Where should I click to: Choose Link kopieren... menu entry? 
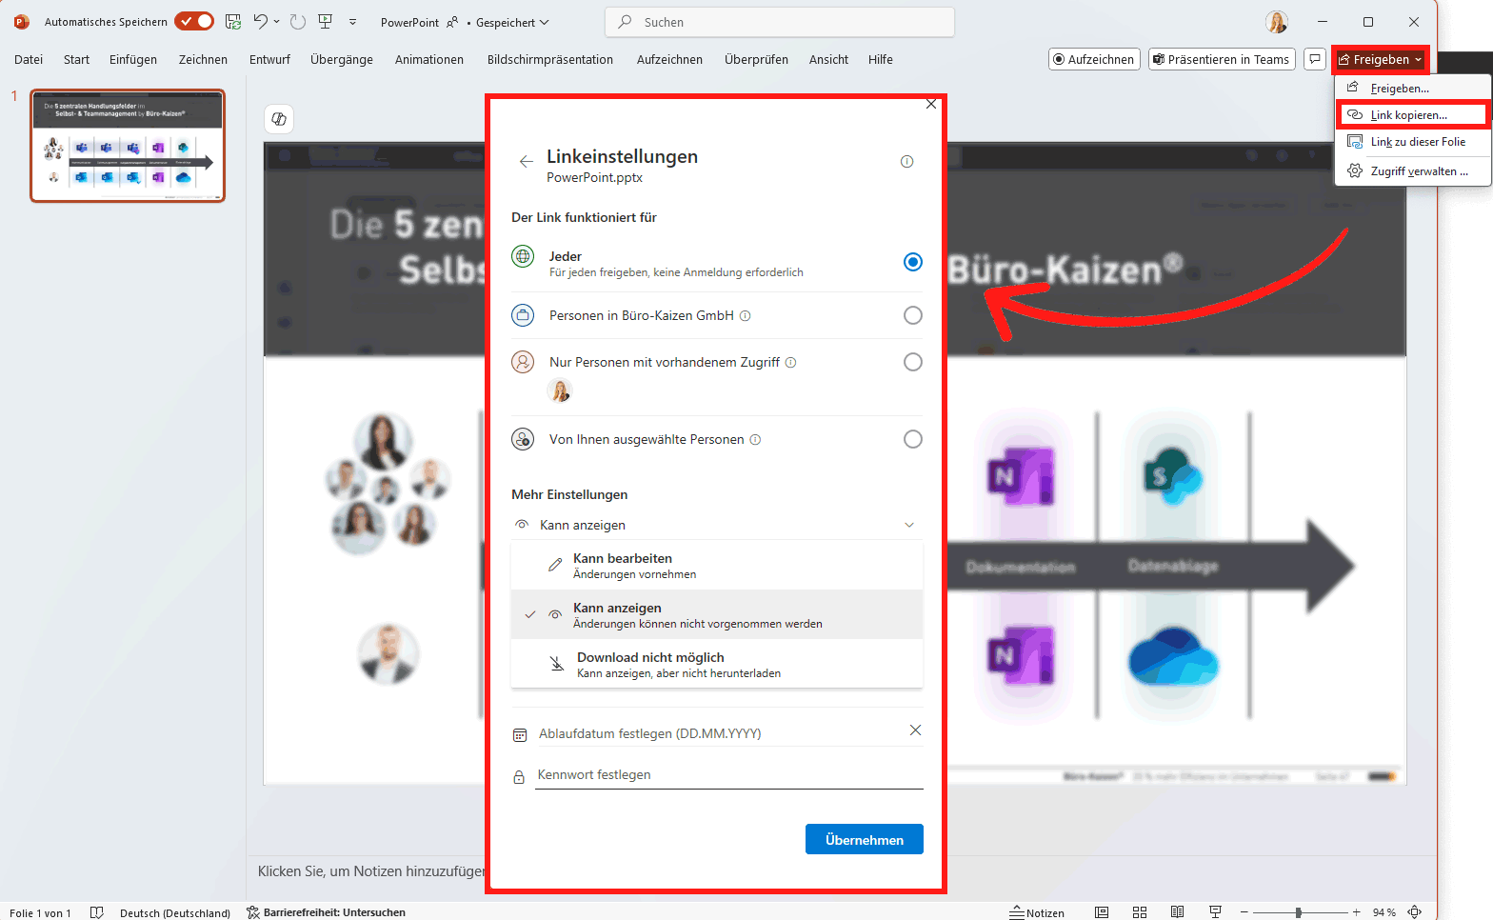1413,114
